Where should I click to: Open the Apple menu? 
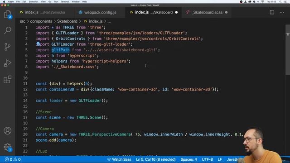(4, 2)
